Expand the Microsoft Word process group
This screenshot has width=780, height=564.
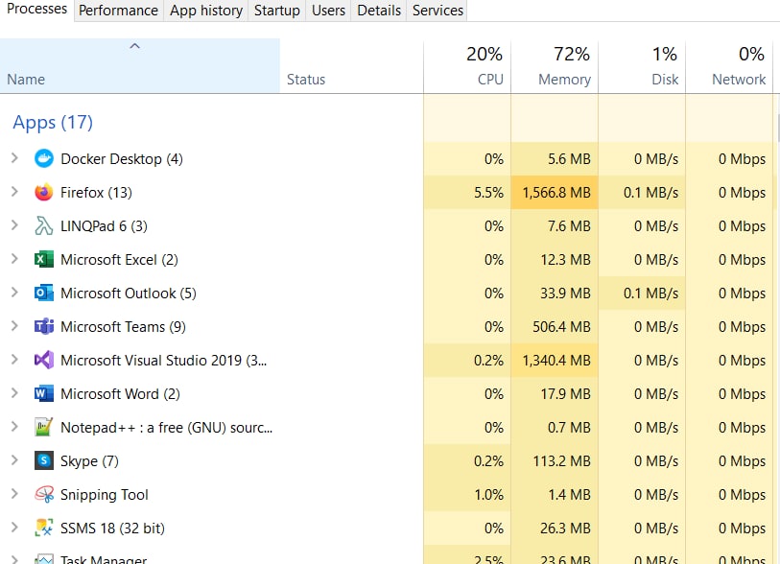14,393
